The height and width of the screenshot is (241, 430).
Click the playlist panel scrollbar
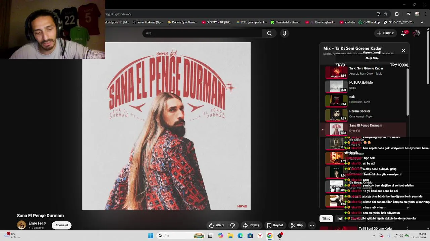(x=408, y=92)
